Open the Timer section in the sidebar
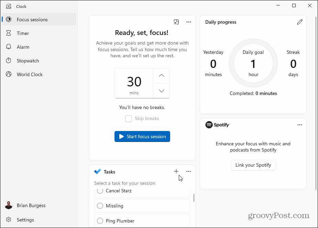 23,33
